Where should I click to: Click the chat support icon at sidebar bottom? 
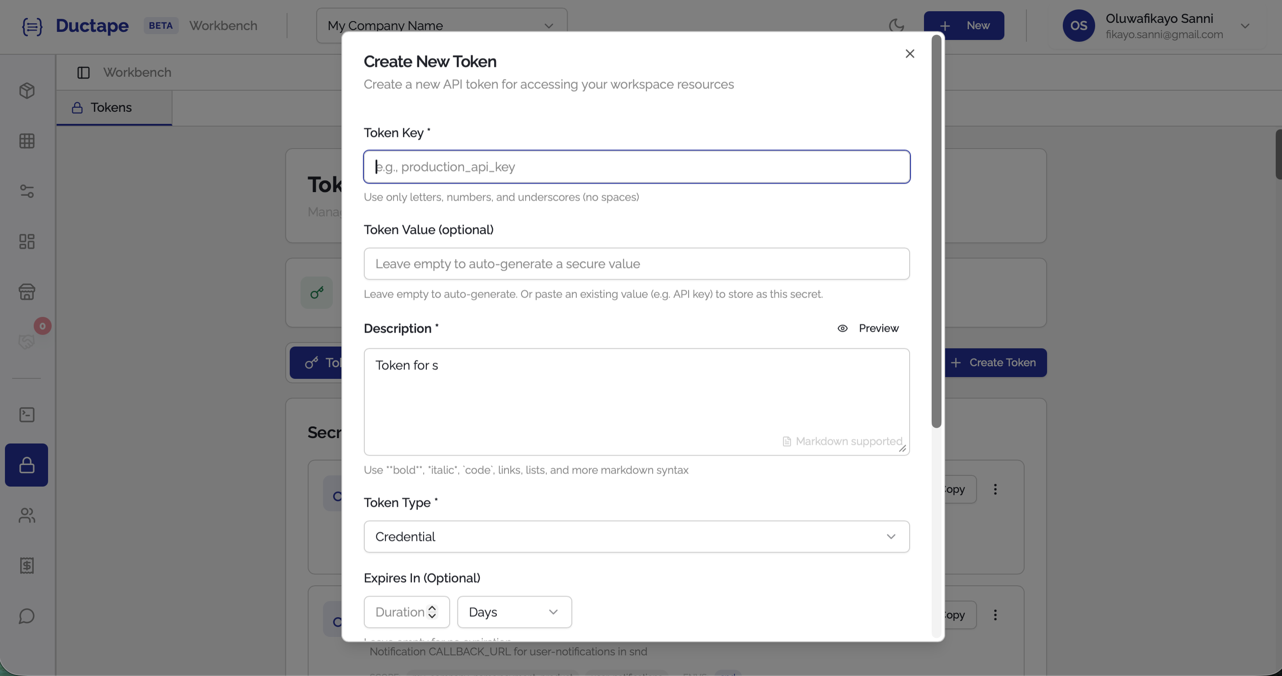27,616
